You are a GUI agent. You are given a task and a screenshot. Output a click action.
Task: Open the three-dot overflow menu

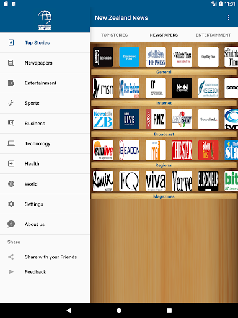click(x=229, y=17)
